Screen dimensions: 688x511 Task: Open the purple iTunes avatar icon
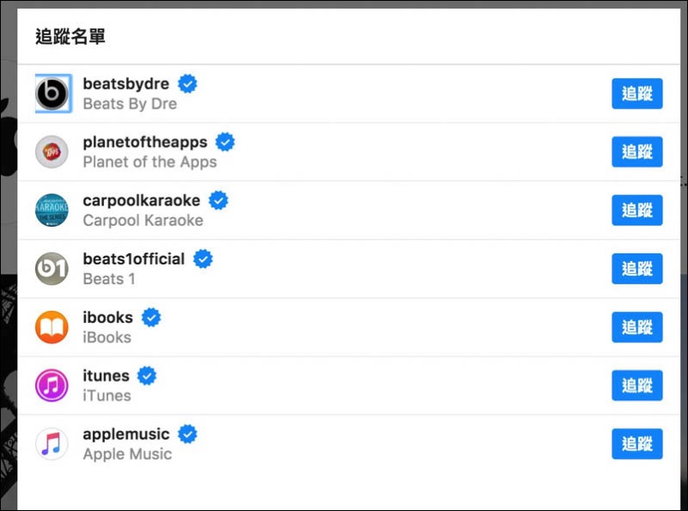52,386
